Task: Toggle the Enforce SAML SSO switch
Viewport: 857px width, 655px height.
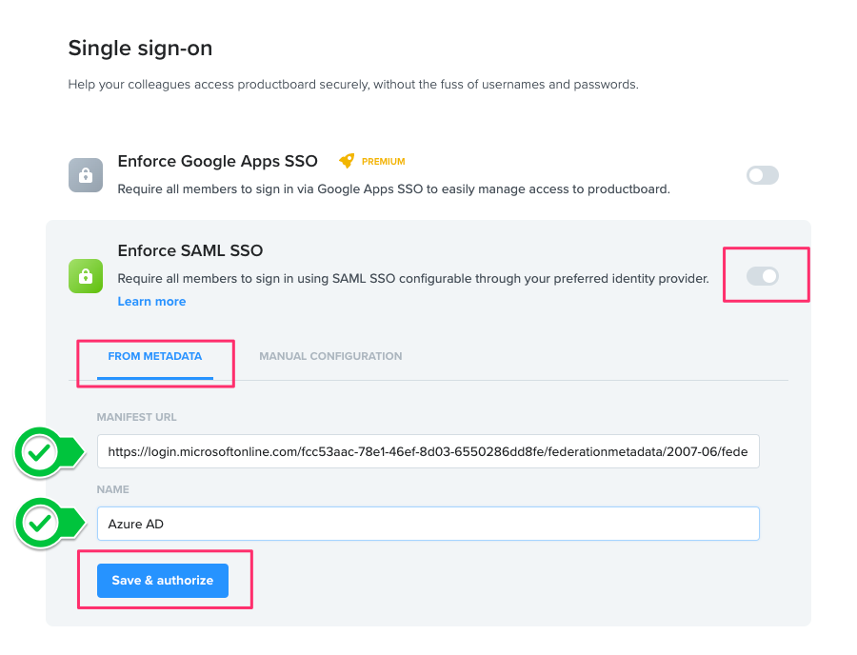Action: coord(762,276)
